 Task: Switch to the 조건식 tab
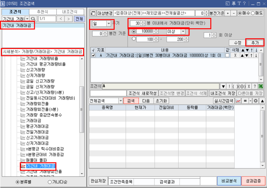coord(15,12)
